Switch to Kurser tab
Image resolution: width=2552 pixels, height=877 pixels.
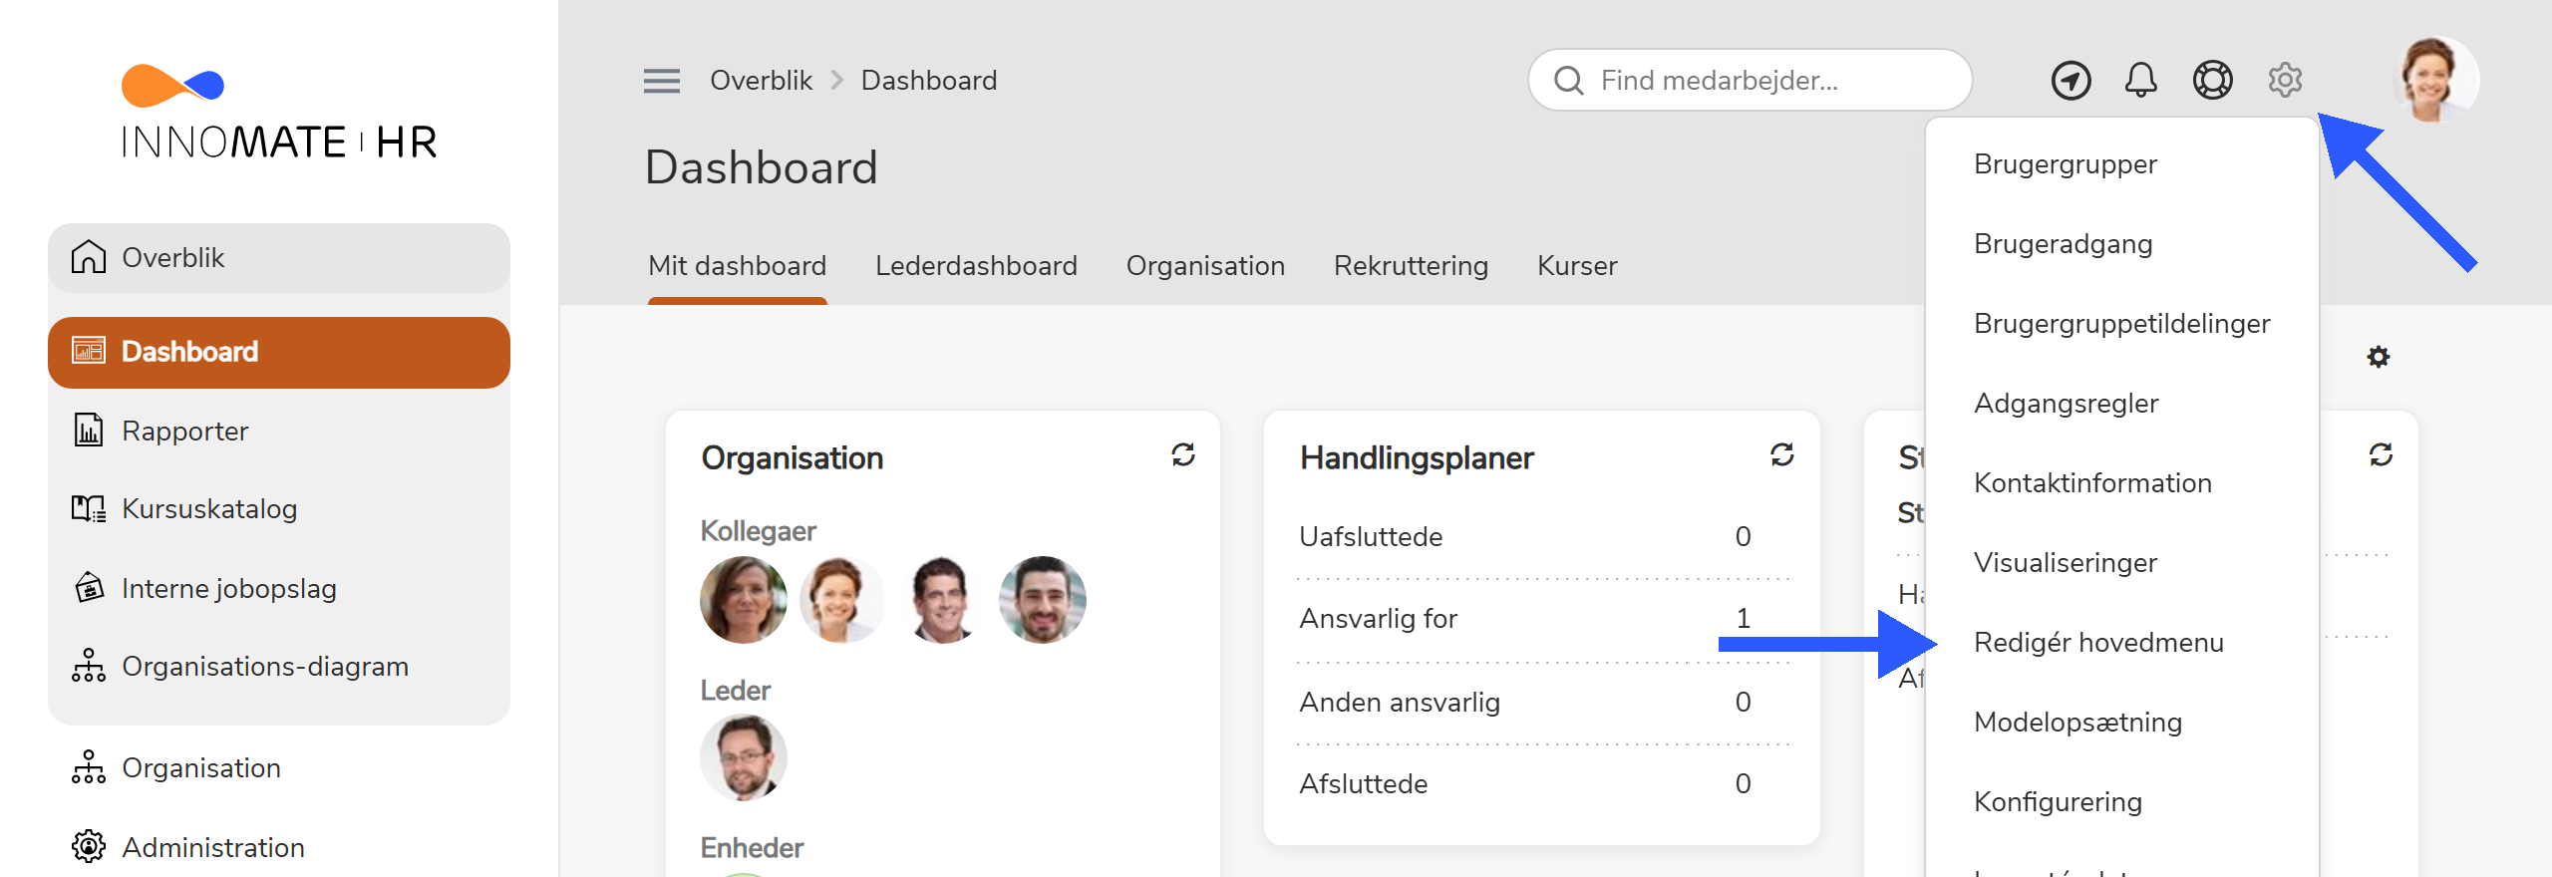click(1577, 266)
